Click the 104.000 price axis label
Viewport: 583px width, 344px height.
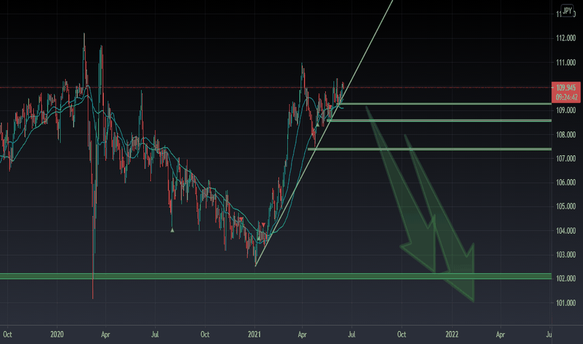pos(566,231)
